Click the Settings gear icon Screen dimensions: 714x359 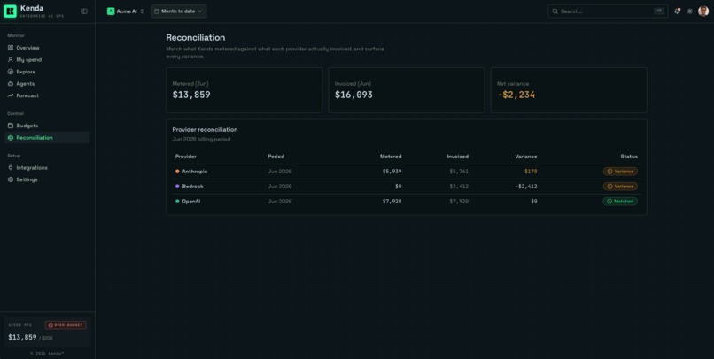coord(11,179)
